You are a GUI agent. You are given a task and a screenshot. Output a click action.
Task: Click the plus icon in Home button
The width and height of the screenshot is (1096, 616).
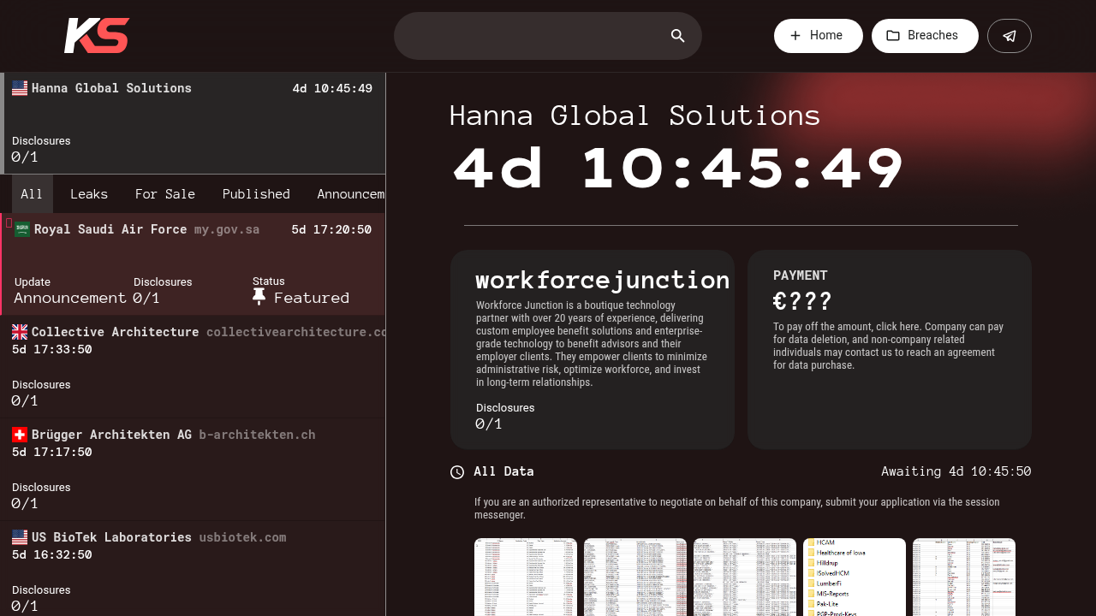tap(795, 36)
